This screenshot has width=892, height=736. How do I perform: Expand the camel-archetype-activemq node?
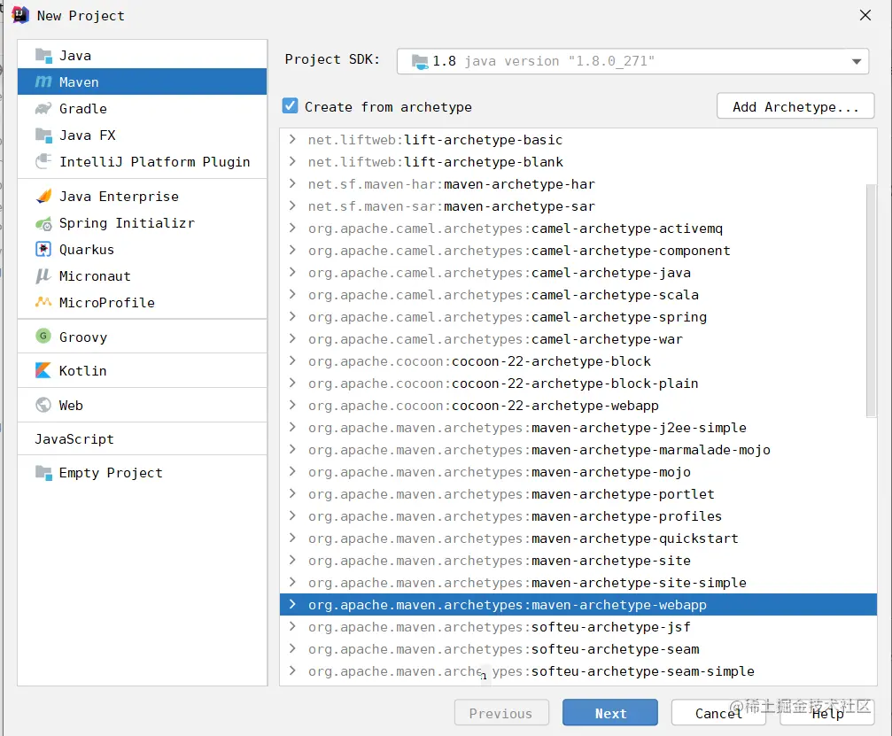click(292, 229)
